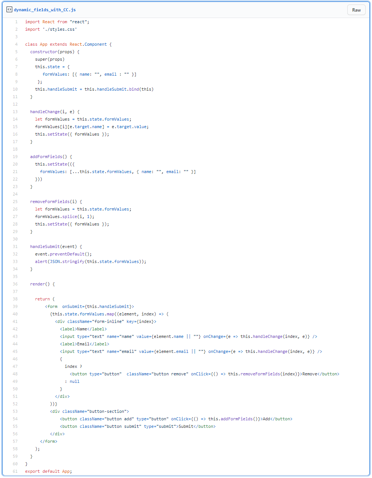
Task: Click the Raw button
Action: (x=356, y=10)
